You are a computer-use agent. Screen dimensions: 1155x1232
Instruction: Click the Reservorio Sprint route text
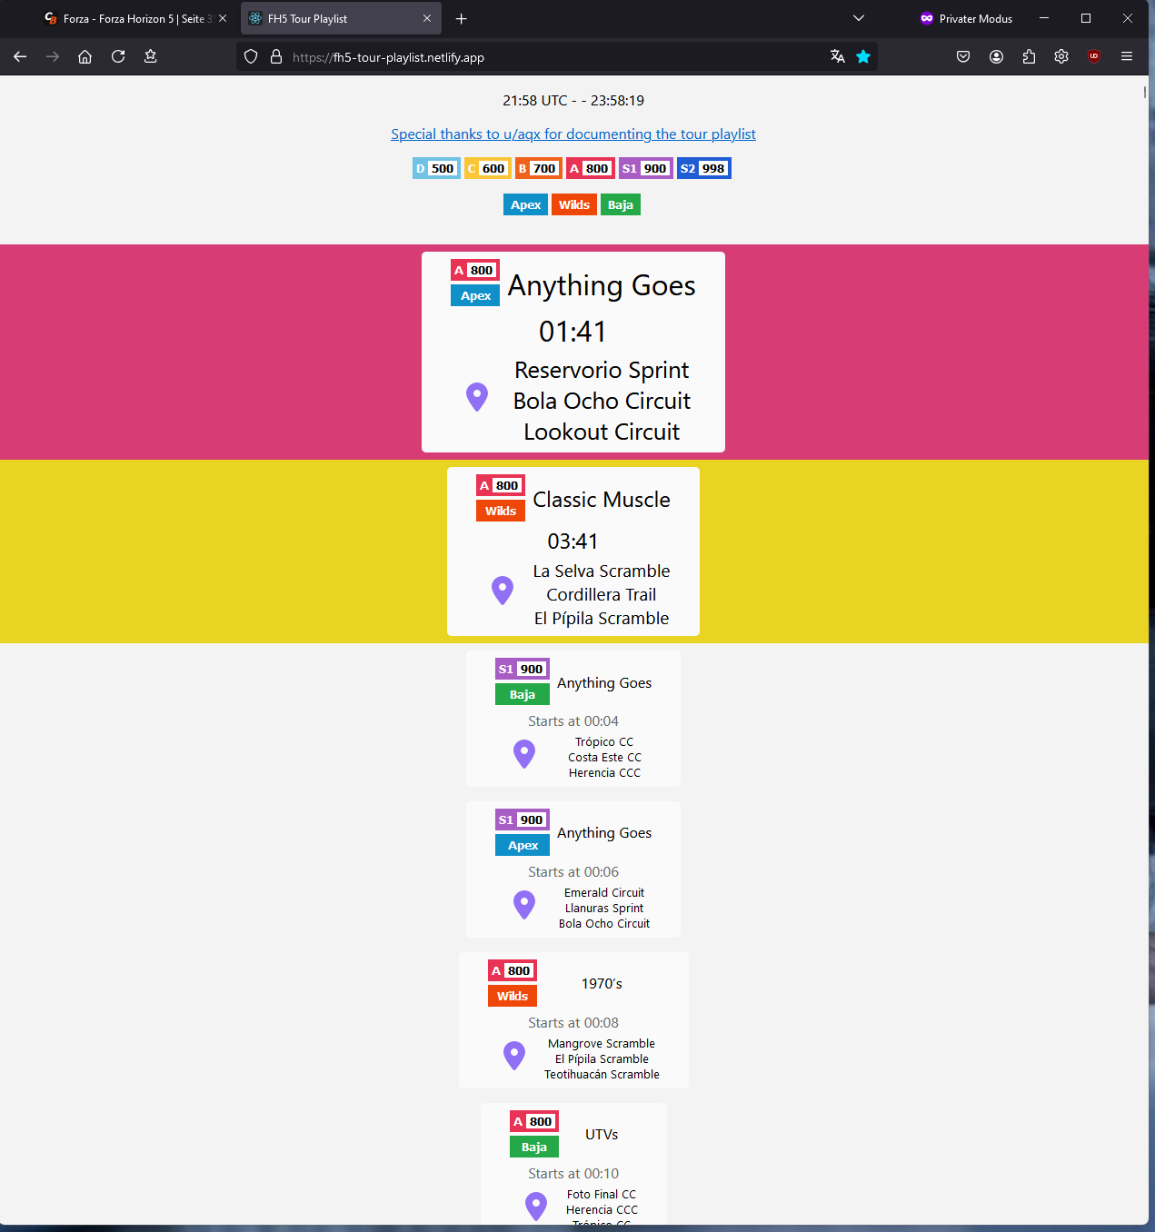coord(602,370)
